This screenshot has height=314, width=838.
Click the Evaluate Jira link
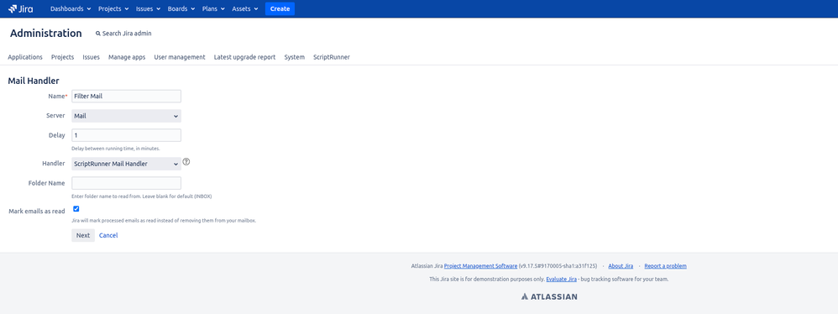click(561, 280)
